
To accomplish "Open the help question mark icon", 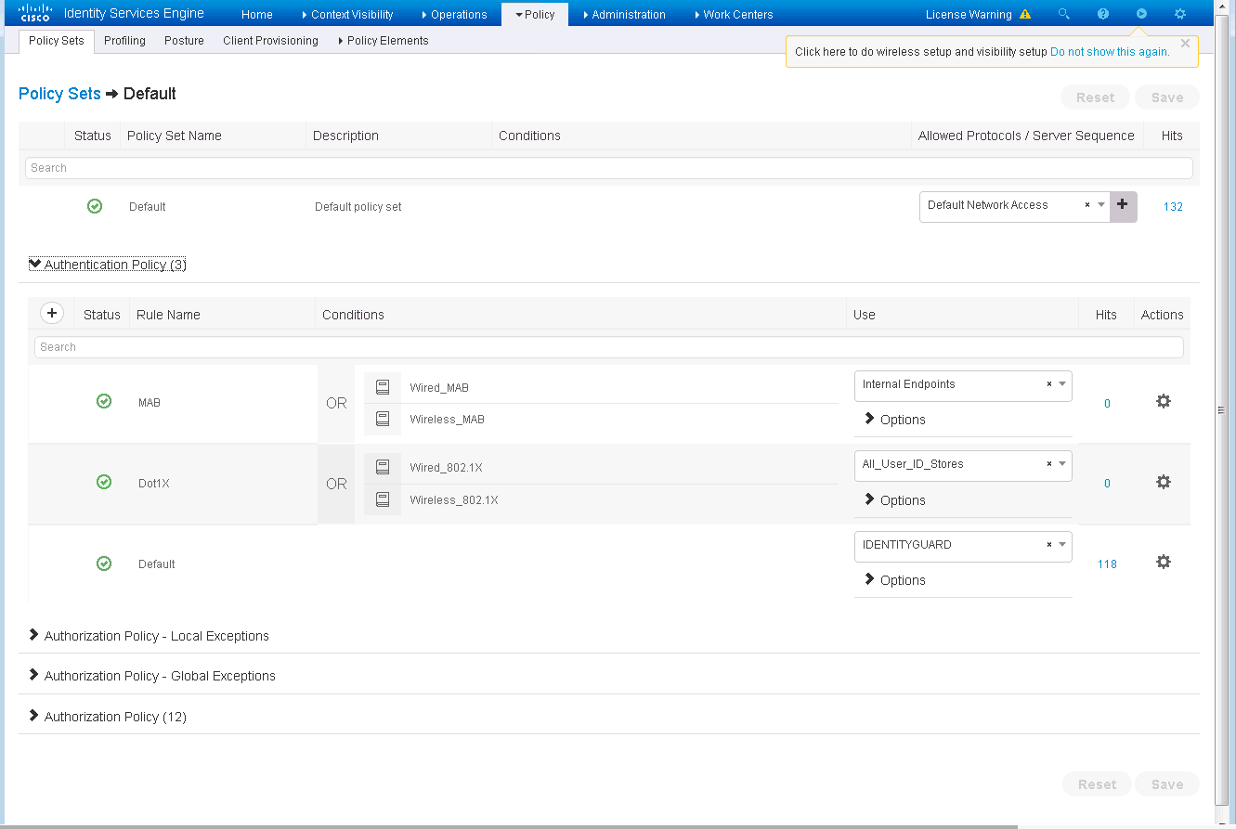I will 1103,14.
